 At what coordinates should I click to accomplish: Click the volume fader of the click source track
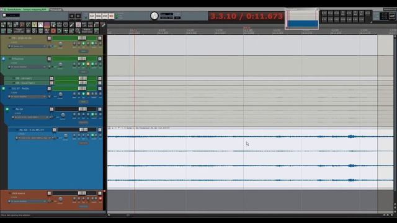82,193
